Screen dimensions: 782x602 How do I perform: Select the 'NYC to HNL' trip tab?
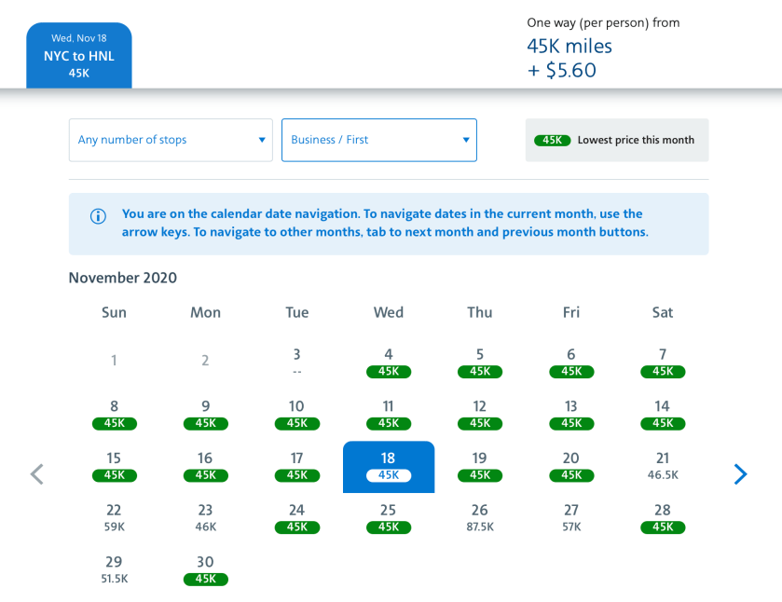tap(79, 56)
